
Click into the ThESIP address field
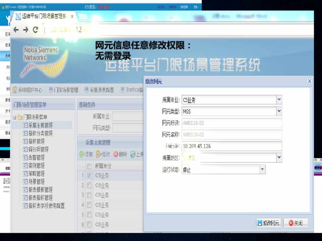pyautogui.click(x=231, y=146)
